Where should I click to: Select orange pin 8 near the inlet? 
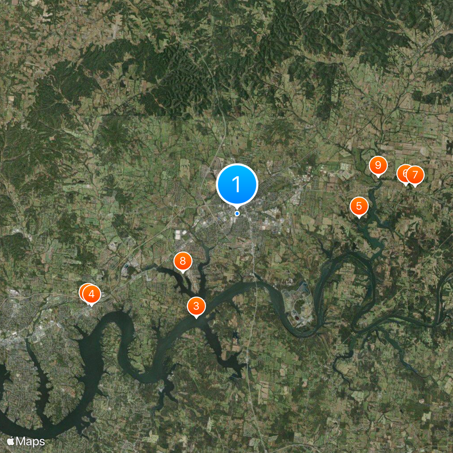click(x=182, y=261)
